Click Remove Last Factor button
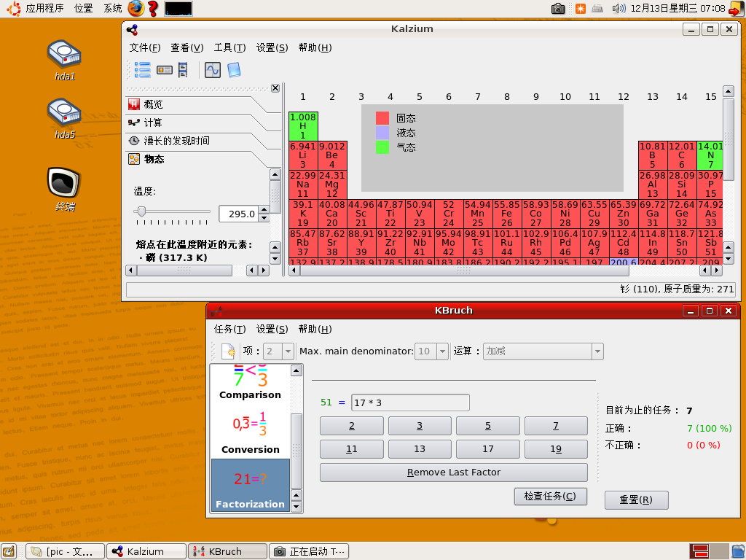 [454, 472]
